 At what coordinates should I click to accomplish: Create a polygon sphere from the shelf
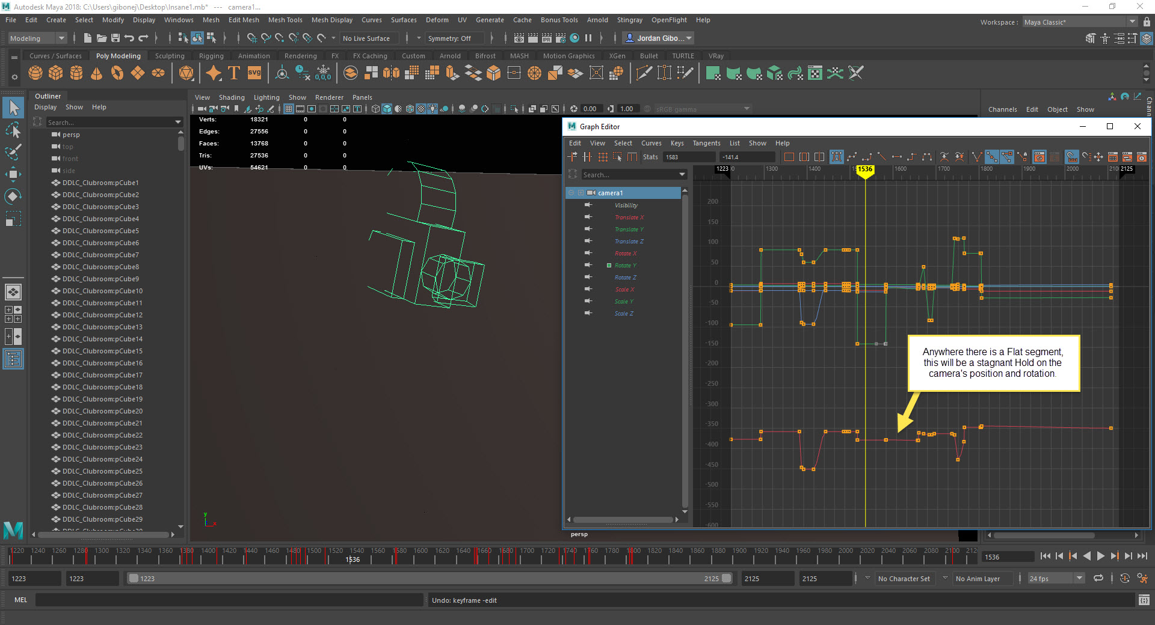35,73
